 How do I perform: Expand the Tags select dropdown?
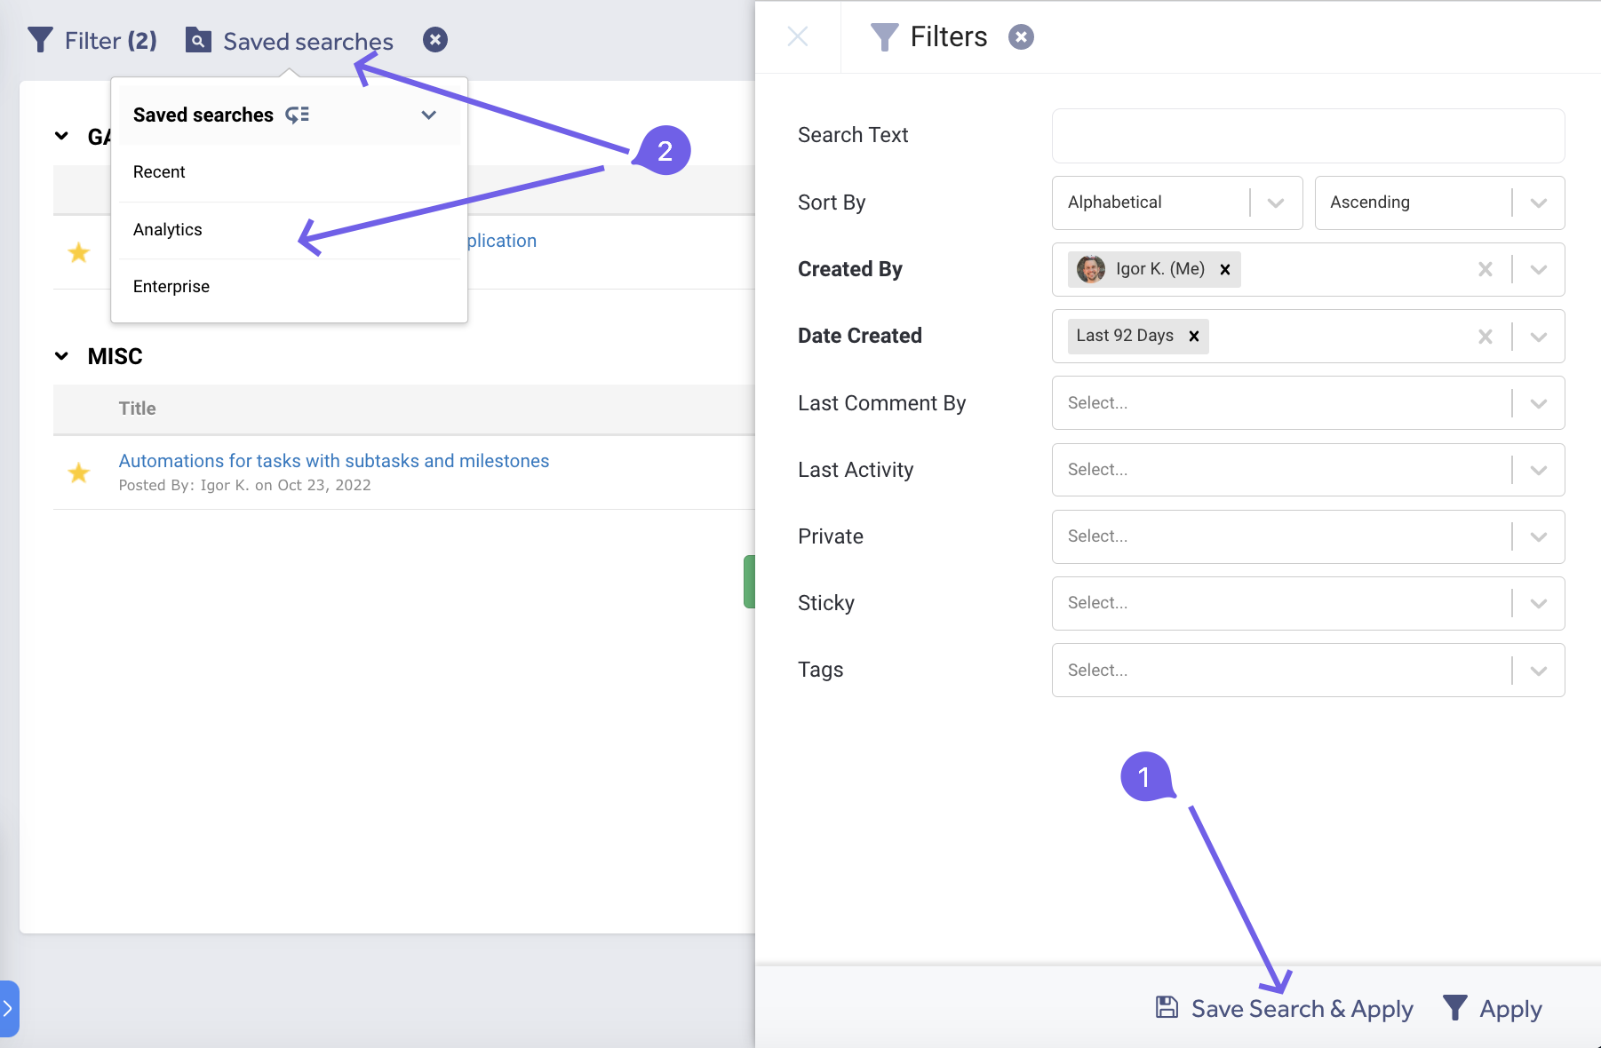[1538, 671]
